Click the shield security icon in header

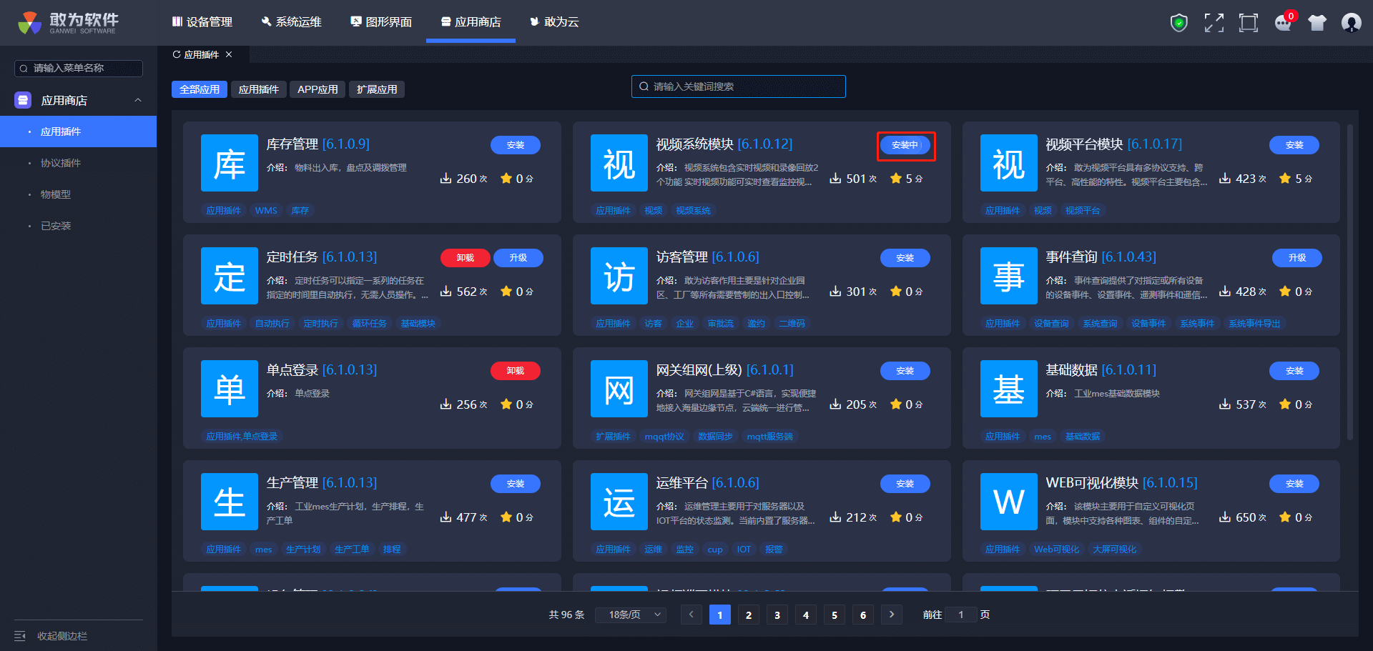pyautogui.click(x=1178, y=23)
